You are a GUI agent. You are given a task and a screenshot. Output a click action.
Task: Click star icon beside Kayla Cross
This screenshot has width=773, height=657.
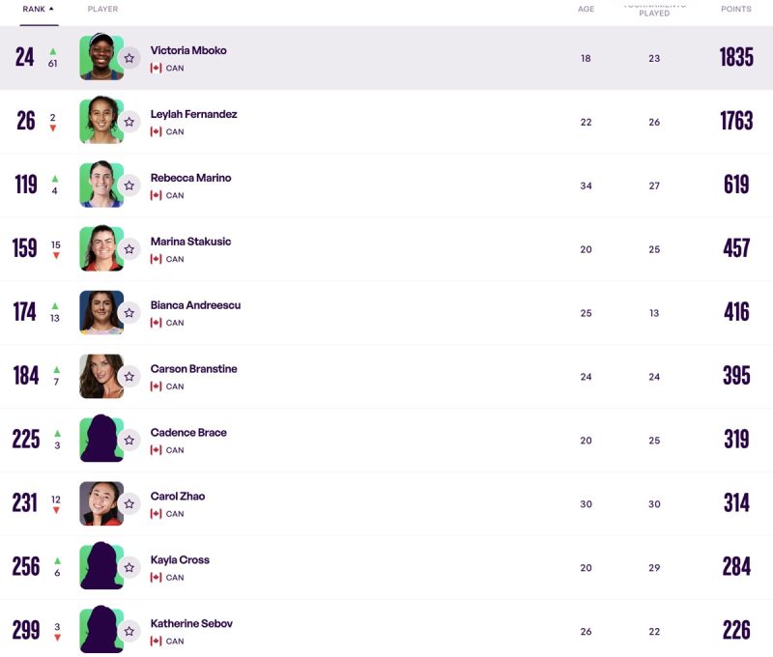point(129,567)
